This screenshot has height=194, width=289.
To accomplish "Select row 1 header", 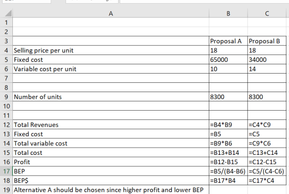I will (x=6, y=23).
